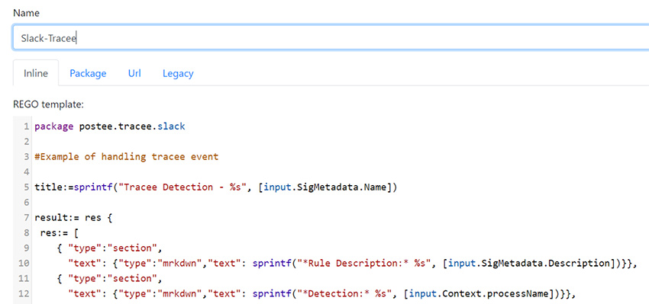Click 'input.SigMetadata.Name' in the code

(325, 187)
